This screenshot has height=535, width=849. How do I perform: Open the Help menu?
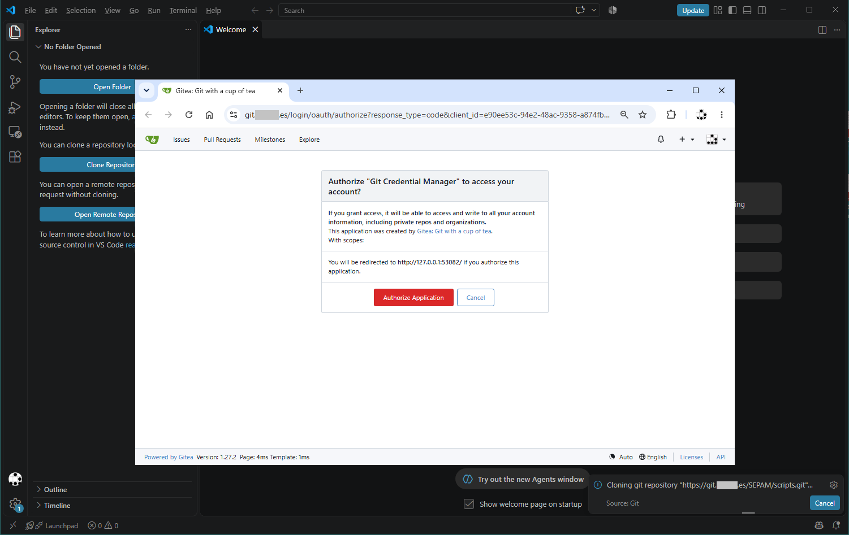pos(213,10)
